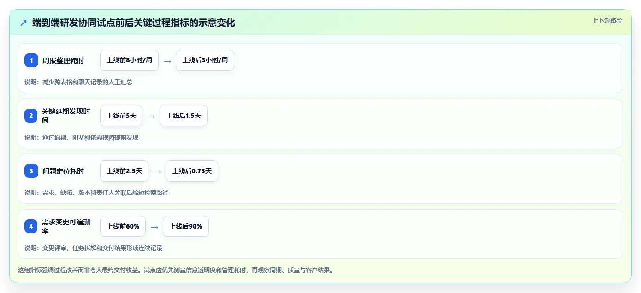Select the 问题定位耗时 metric label
The image size is (641, 293).
63,171
